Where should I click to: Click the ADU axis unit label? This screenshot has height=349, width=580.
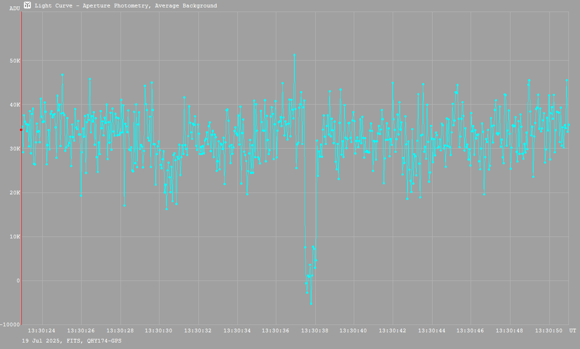tap(15, 8)
